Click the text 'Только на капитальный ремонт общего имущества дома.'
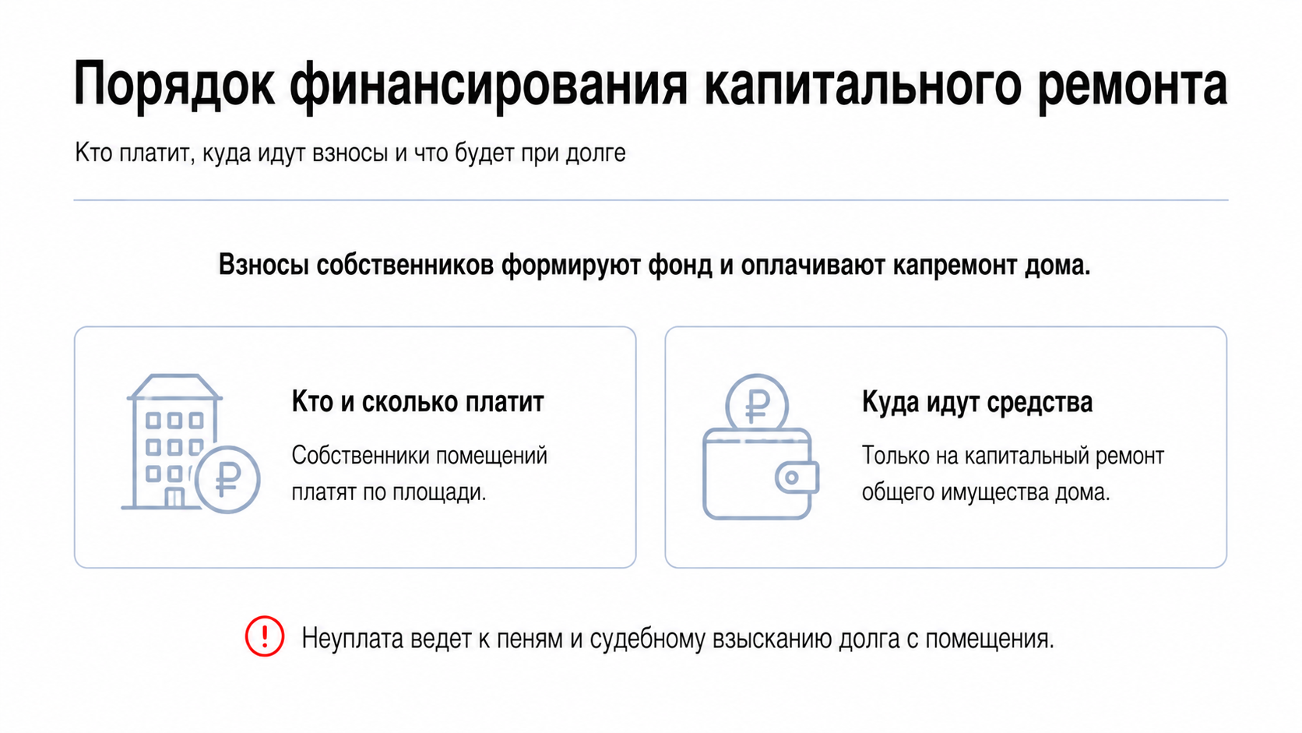The image size is (1302, 733). 1013,474
